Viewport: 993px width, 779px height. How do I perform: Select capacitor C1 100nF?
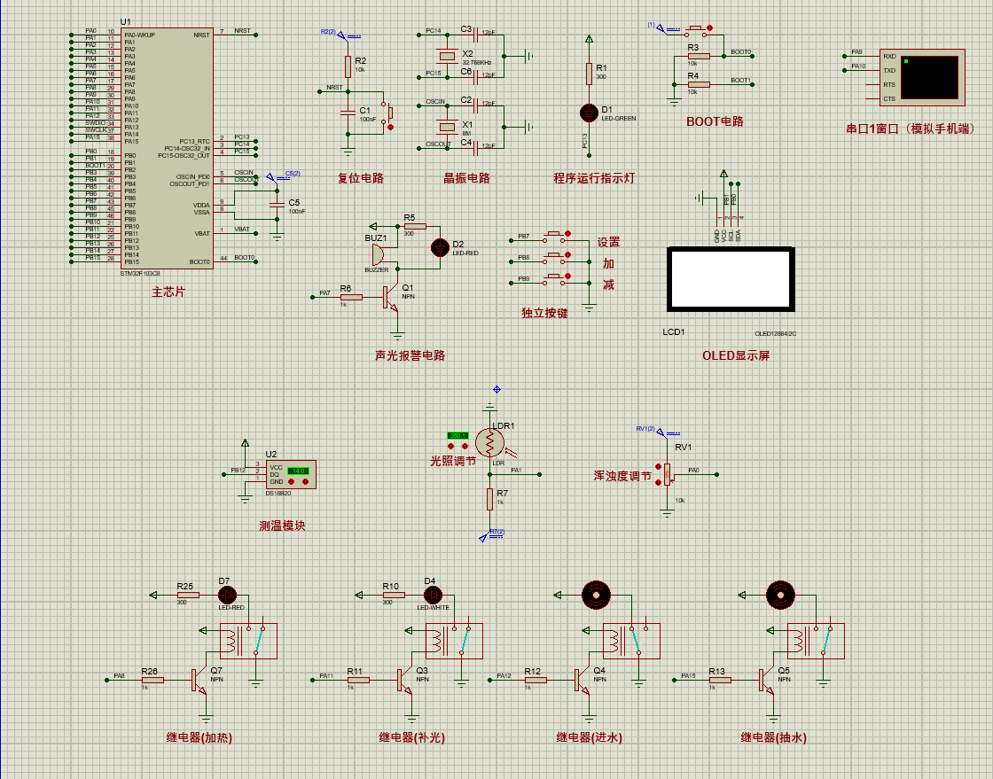[348, 113]
